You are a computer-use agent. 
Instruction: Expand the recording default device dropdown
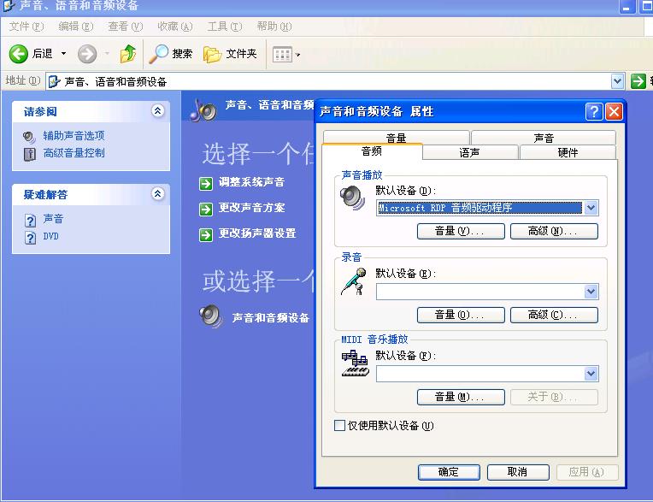591,292
